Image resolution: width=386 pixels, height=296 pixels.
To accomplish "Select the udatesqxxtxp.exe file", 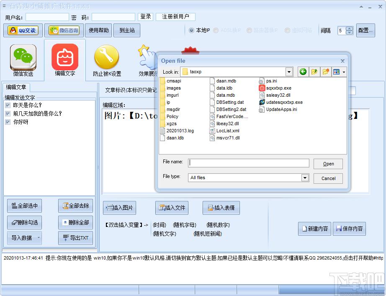I will [x=281, y=103].
